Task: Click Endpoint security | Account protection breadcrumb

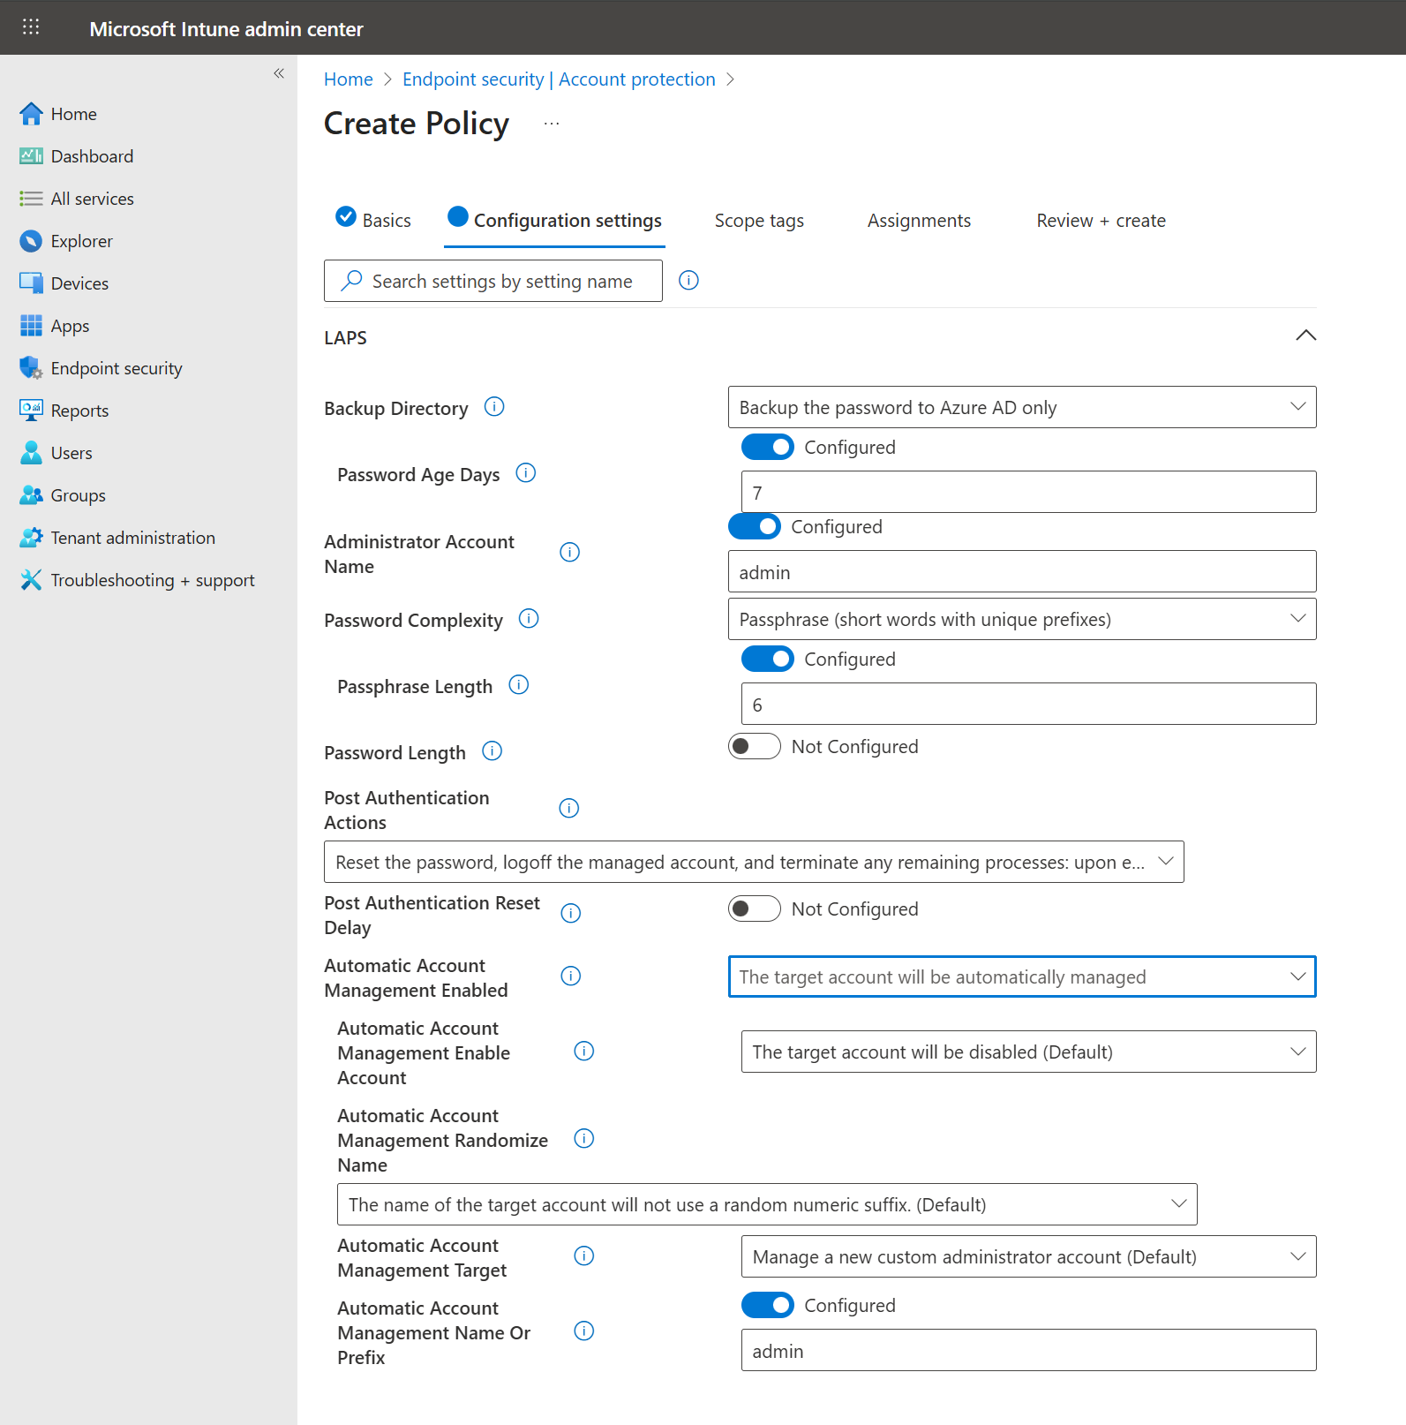Action: tap(559, 79)
